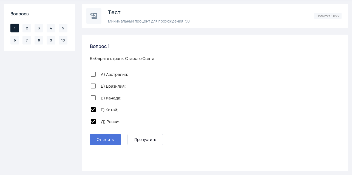Switch to question 5
352x175 pixels.
tap(63, 28)
